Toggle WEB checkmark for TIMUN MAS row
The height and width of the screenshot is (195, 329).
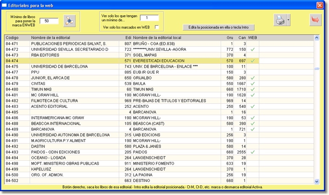253,89
